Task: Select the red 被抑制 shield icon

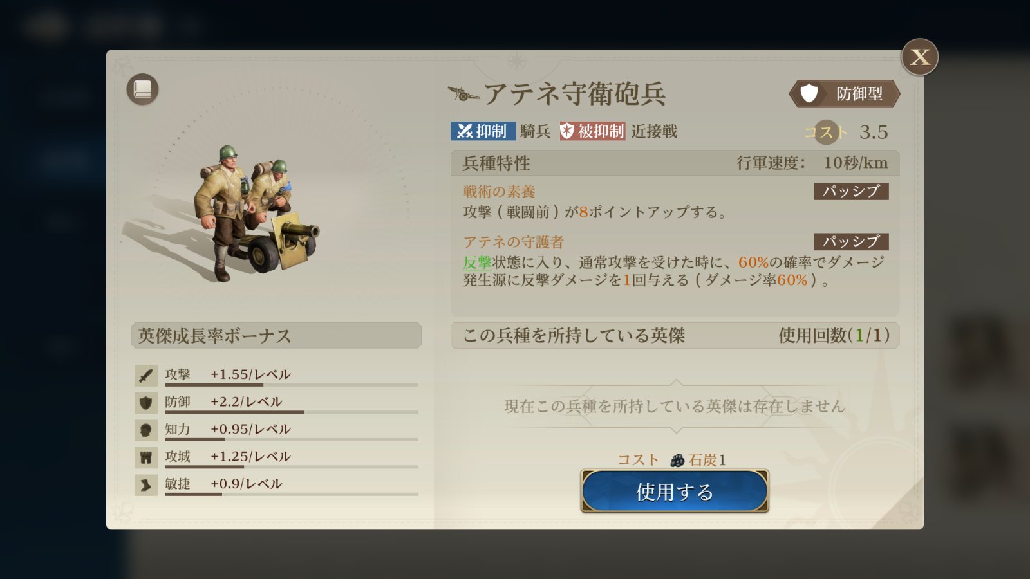Action: (x=567, y=131)
